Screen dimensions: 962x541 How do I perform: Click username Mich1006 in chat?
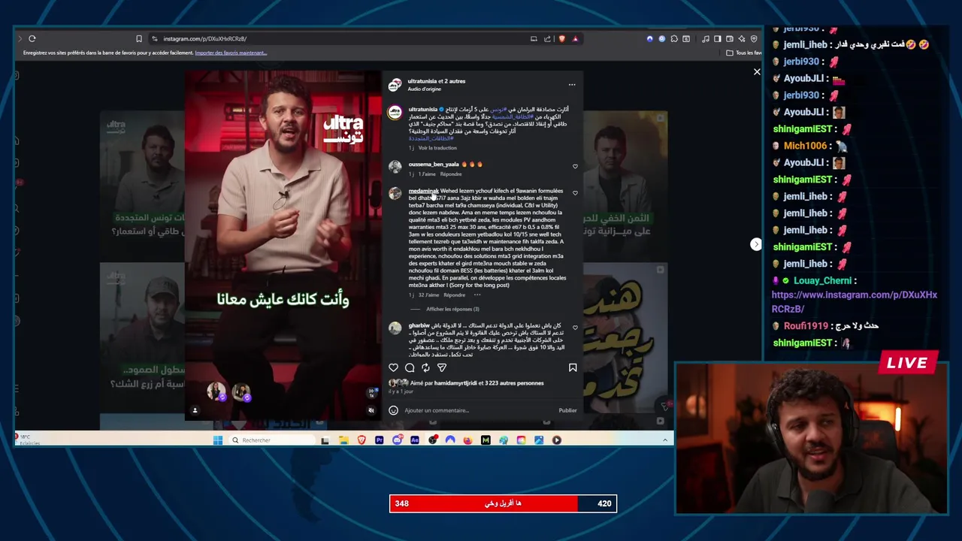pos(805,146)
